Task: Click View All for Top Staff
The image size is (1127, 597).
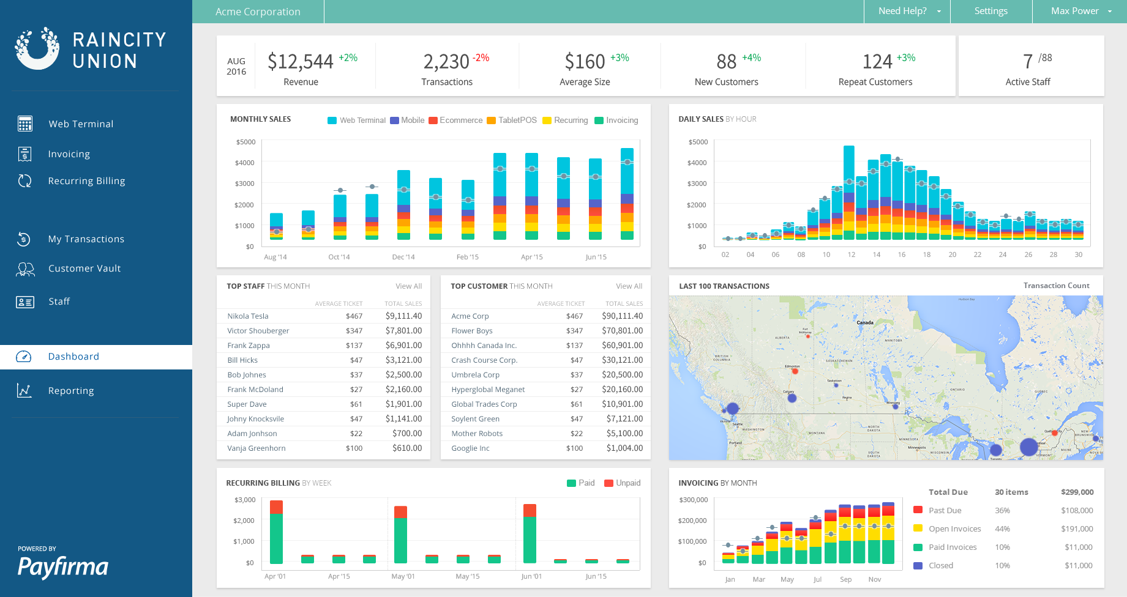Action: [408, 286]
